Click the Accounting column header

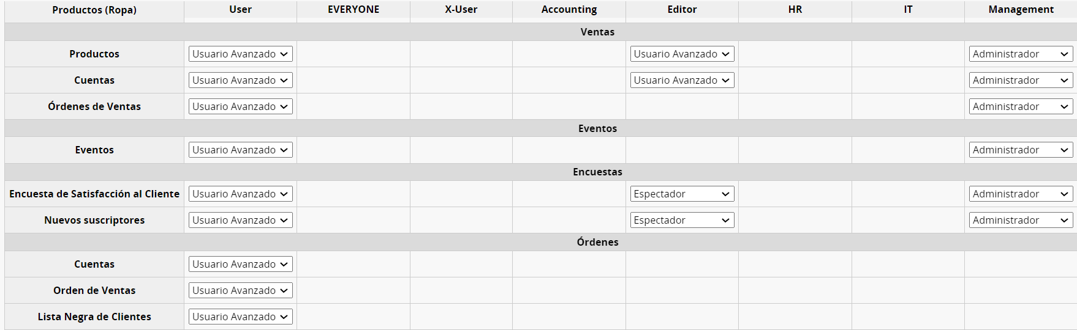(x=569, y=9)
